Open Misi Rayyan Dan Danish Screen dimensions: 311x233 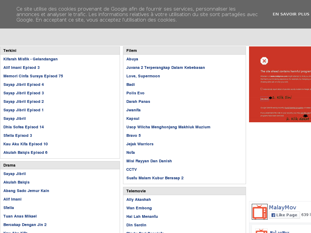click(x=149, y=161)
